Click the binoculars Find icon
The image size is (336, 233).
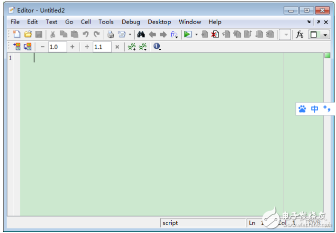click(141, 34)
